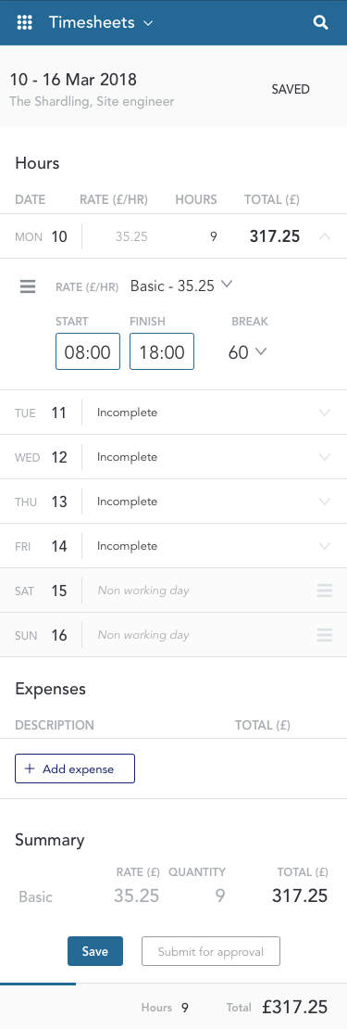Viewport: 347px width, 1029px height.
Task: Click the Add expense button
Action: point(75,769)
